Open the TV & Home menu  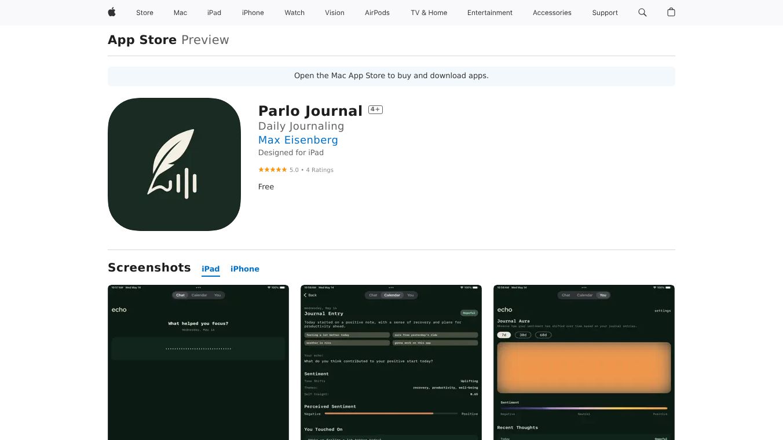pyautogui.click(x=429, y=13)
